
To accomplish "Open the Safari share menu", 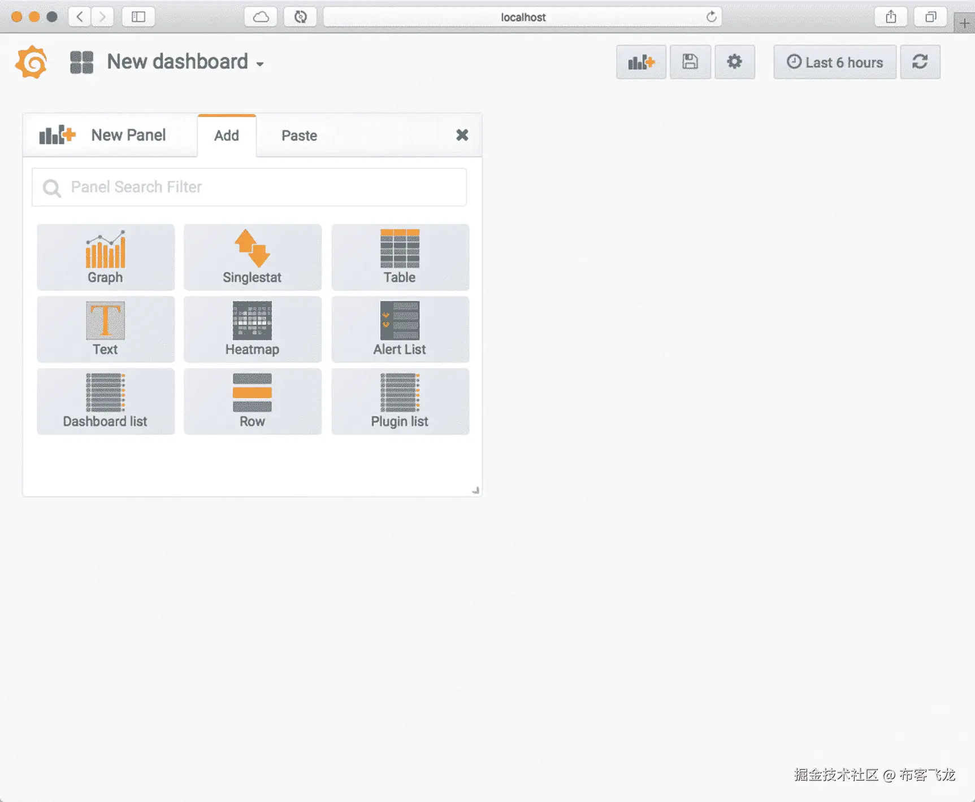I will coord(891,17).
